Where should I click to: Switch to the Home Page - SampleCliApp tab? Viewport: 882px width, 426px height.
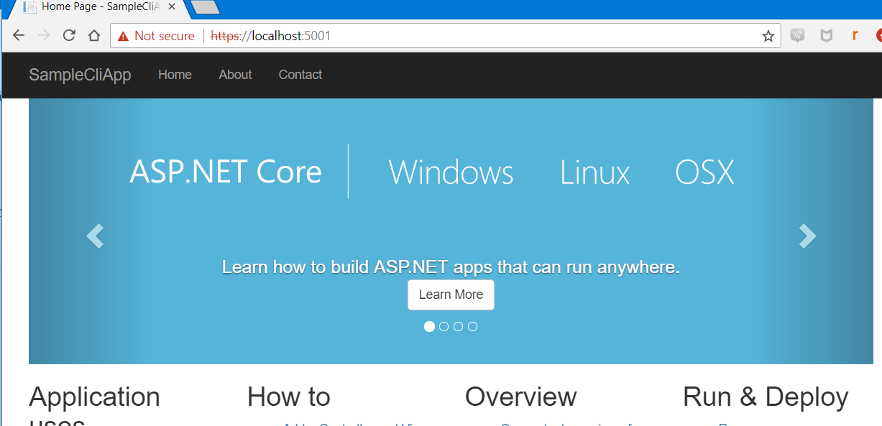[93, 9]
